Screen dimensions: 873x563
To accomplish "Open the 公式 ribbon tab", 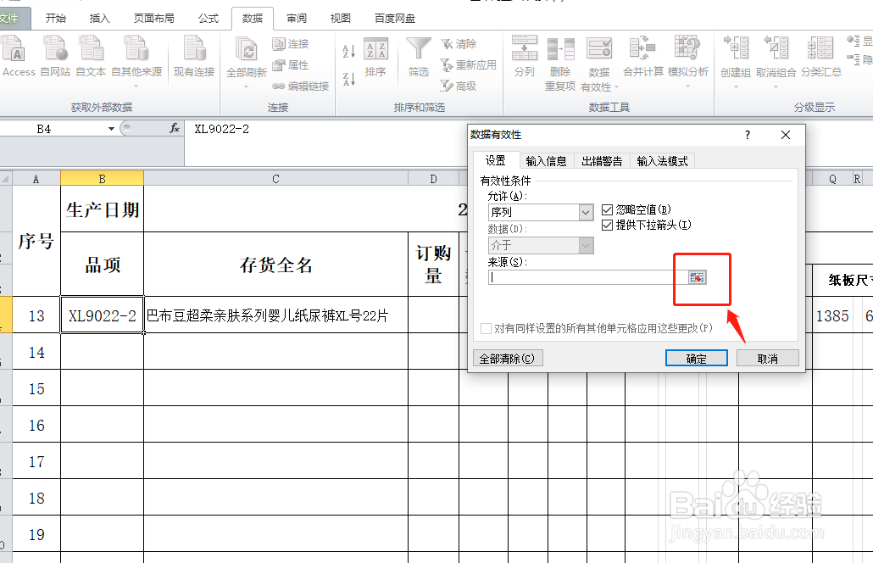I will point(208,18).
